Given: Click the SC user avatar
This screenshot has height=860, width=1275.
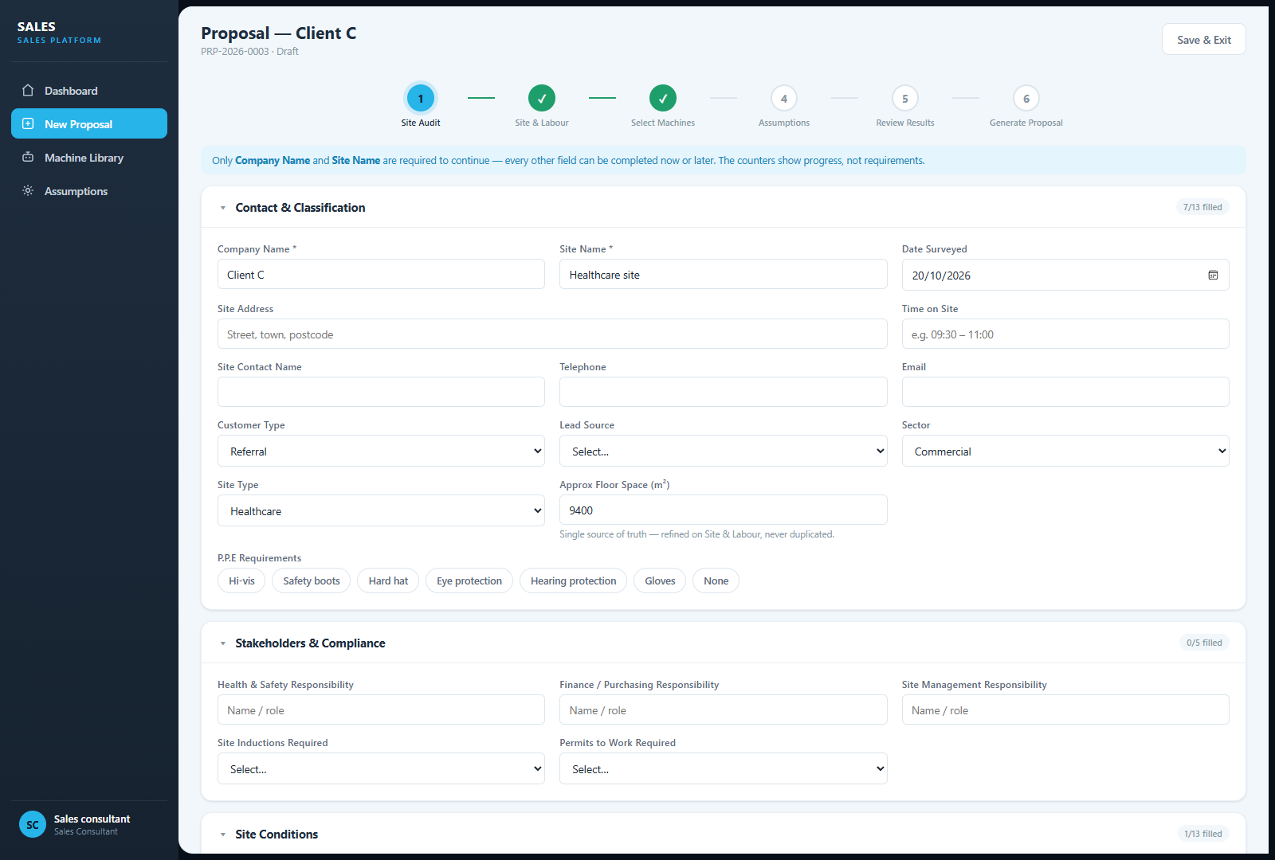Looking at the screenshot, I should [33, 825].
